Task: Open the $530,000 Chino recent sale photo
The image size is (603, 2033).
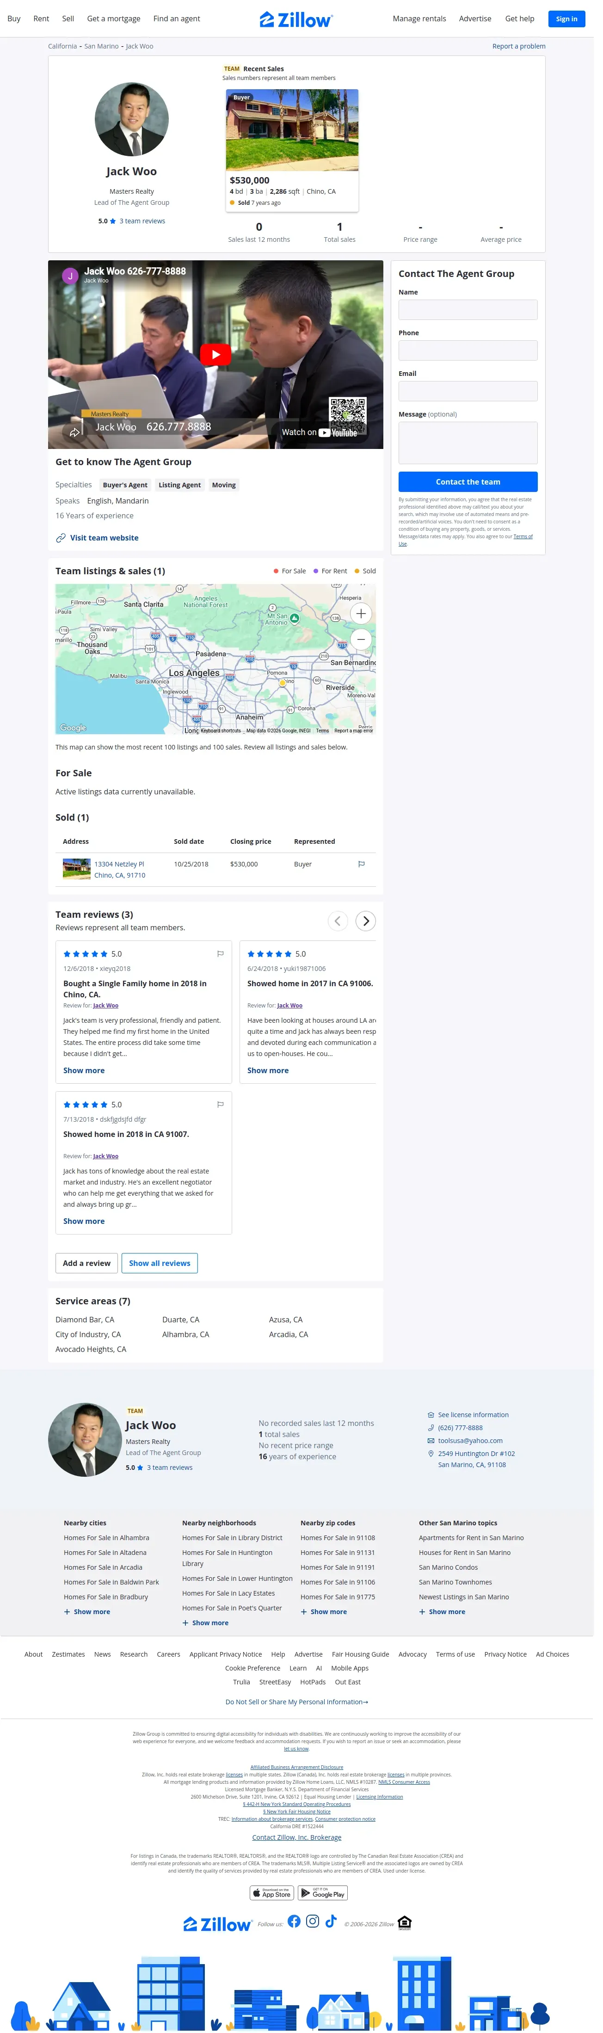Action: pos(292,130)
